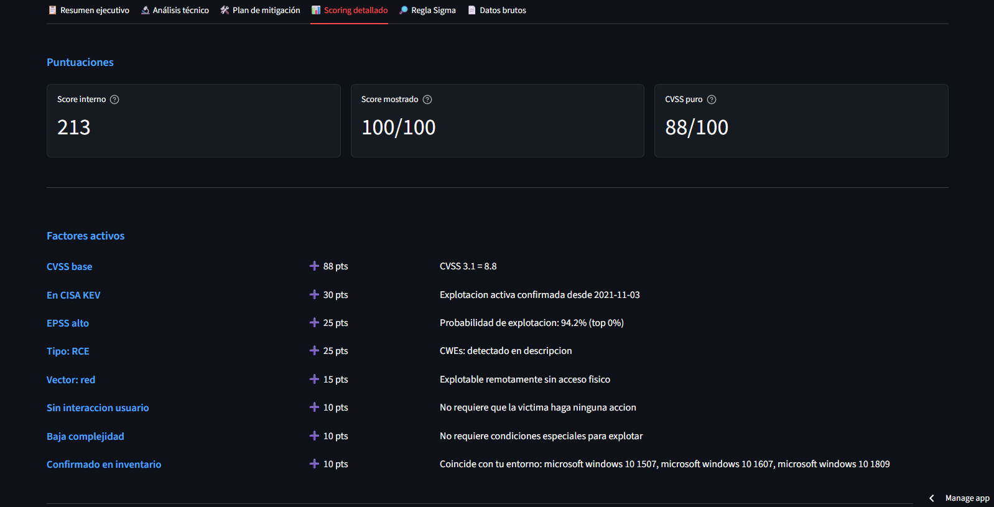Image resolution: width=994 pixels, height=507 pixels.
Task: Click the plus icon in the Tipo: RCE row
Action: click(x=314, y=351)
